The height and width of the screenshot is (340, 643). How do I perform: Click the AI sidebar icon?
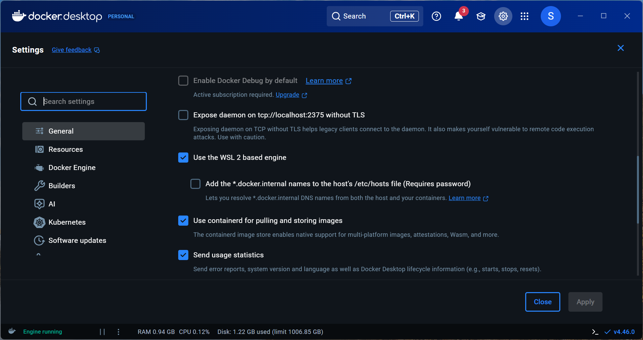pyautogui.click(x=39, y=204)
